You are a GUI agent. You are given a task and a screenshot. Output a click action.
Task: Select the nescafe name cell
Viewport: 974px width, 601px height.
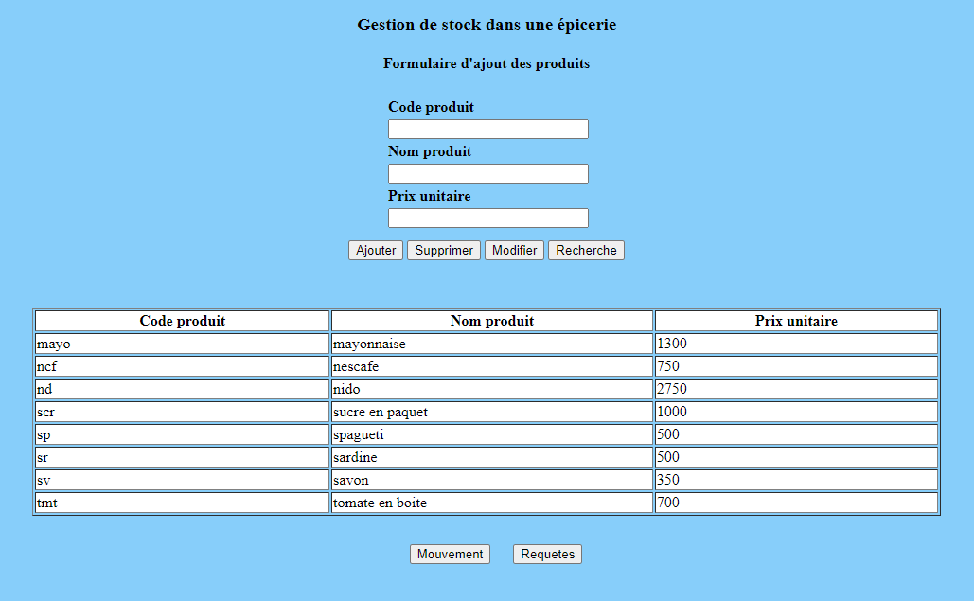pyautogui.click(x=491, y=366)
